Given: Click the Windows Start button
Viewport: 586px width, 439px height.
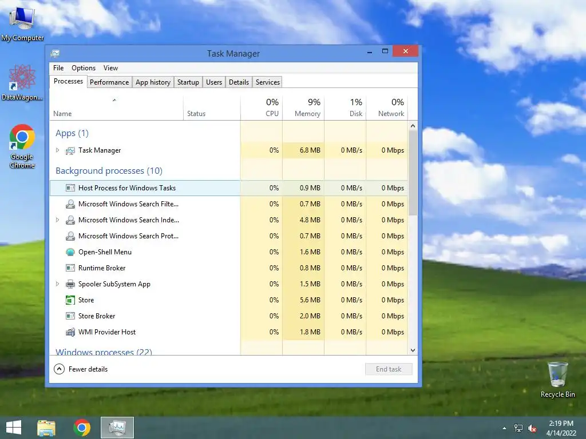Looking at the screenshot, I should (x=14, y=428).
